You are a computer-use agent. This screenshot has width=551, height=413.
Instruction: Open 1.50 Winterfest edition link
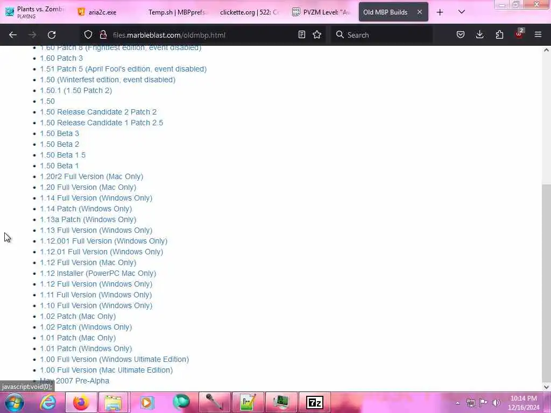108,80
